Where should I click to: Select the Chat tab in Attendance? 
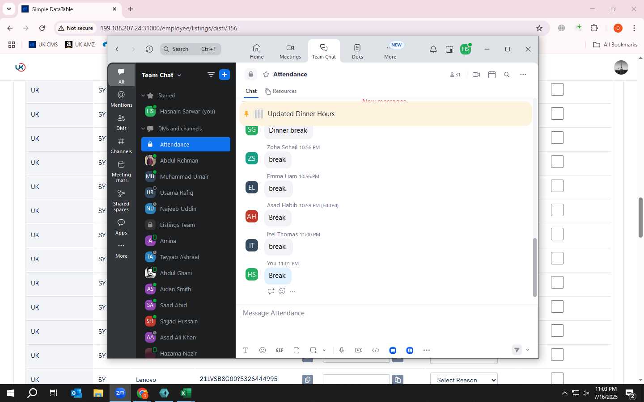[251, 91]
